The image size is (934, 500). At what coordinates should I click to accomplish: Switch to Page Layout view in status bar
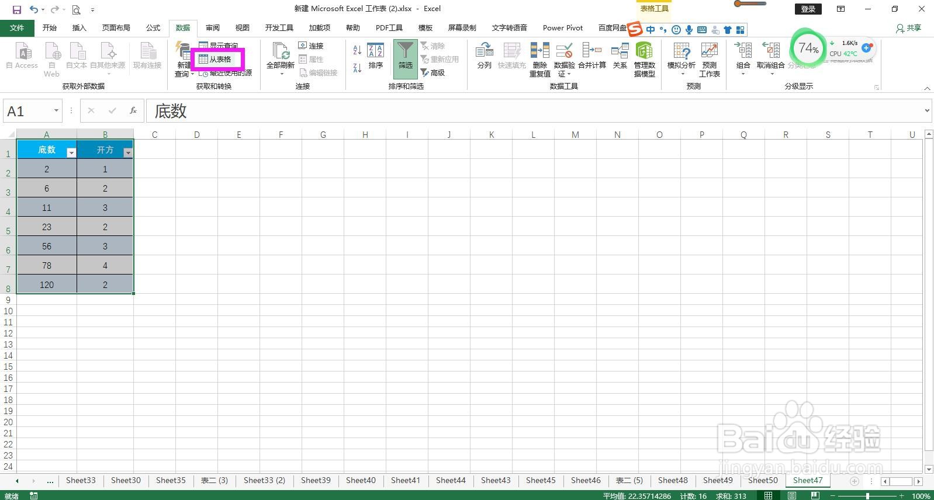(x=791, y=495)
